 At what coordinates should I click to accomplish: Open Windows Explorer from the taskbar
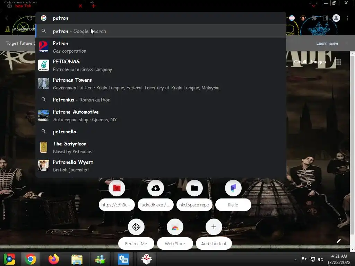tap(77, 259)
